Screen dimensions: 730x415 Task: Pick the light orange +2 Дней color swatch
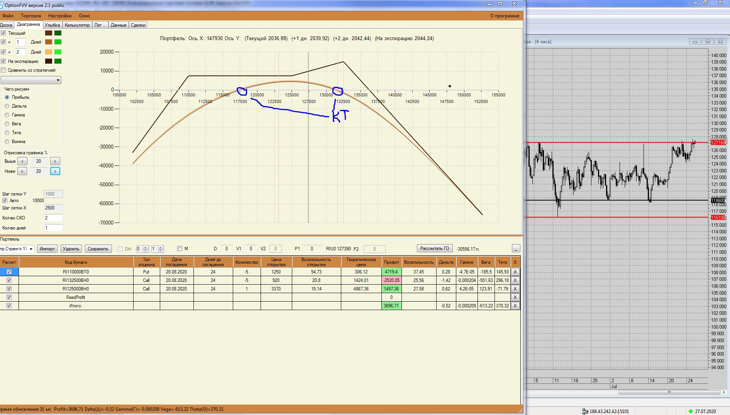[x=49, y=52]
